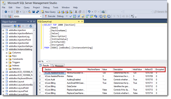The width and height of the screenshot is (171, 99).
Task: Select Results to File icon
Action: pos(109,16)
